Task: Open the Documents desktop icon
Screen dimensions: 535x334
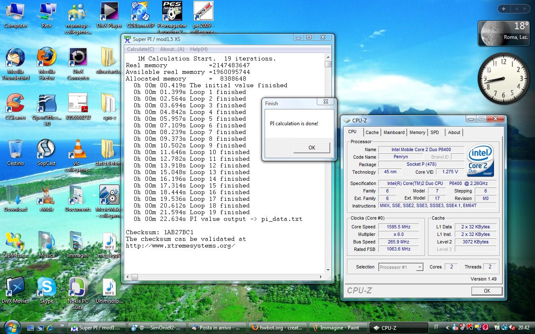Action: pyautogui.click(x=78, y=198)
